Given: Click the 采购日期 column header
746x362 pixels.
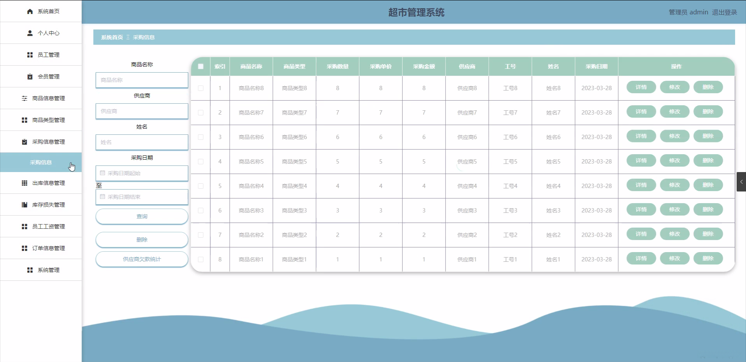Looking at the screenshot, I should coord(596,66).
